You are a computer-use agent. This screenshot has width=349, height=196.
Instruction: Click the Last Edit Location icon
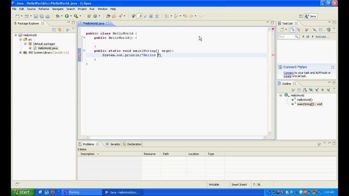tap(185, 16)
